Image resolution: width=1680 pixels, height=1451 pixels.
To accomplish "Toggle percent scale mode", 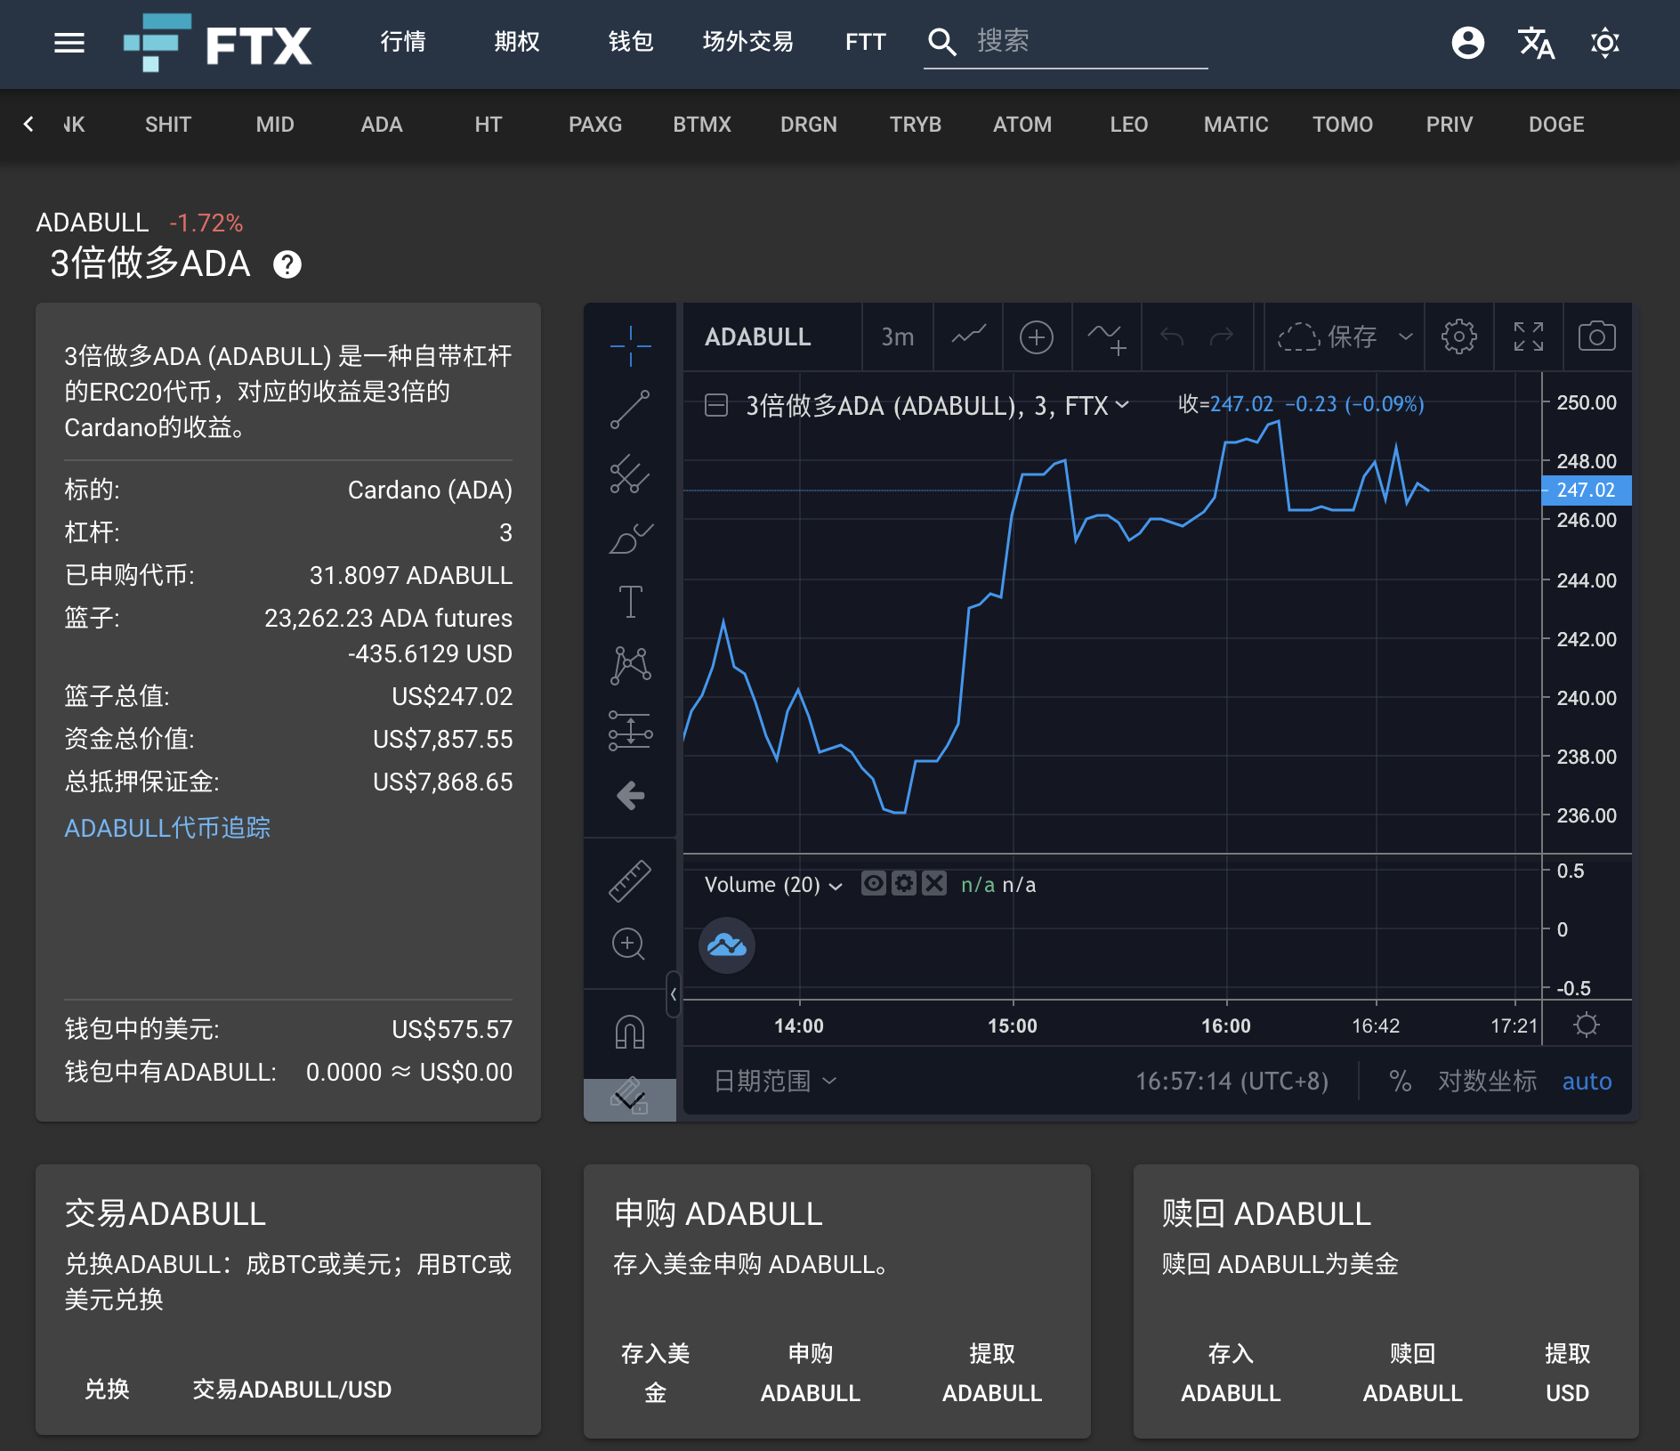I will pos(1400,1081).
